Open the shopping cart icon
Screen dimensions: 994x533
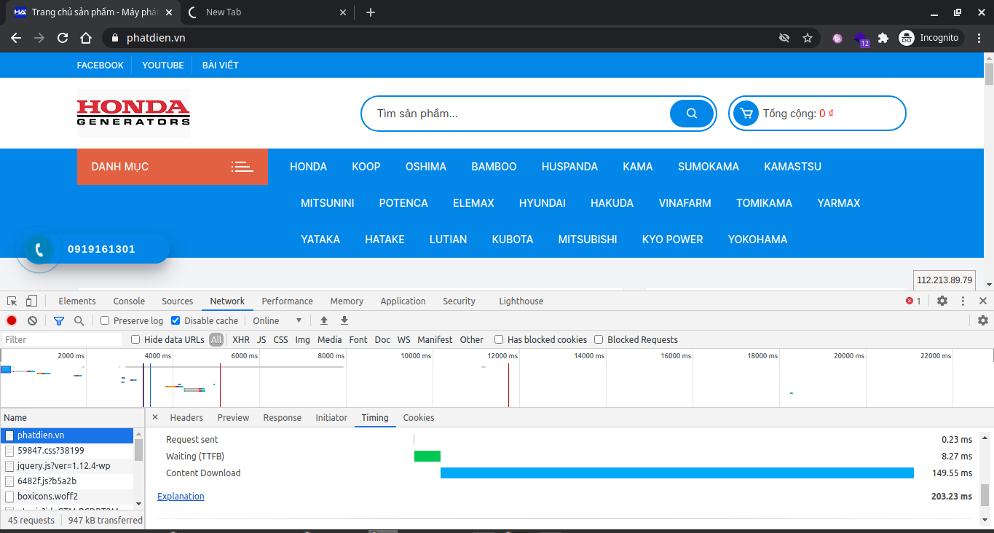[745, 114]
